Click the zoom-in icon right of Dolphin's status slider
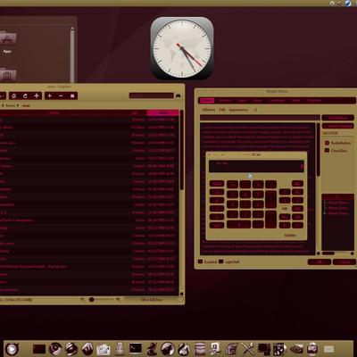357x357 pixels. pyautogui.click(x=118, y=299)
